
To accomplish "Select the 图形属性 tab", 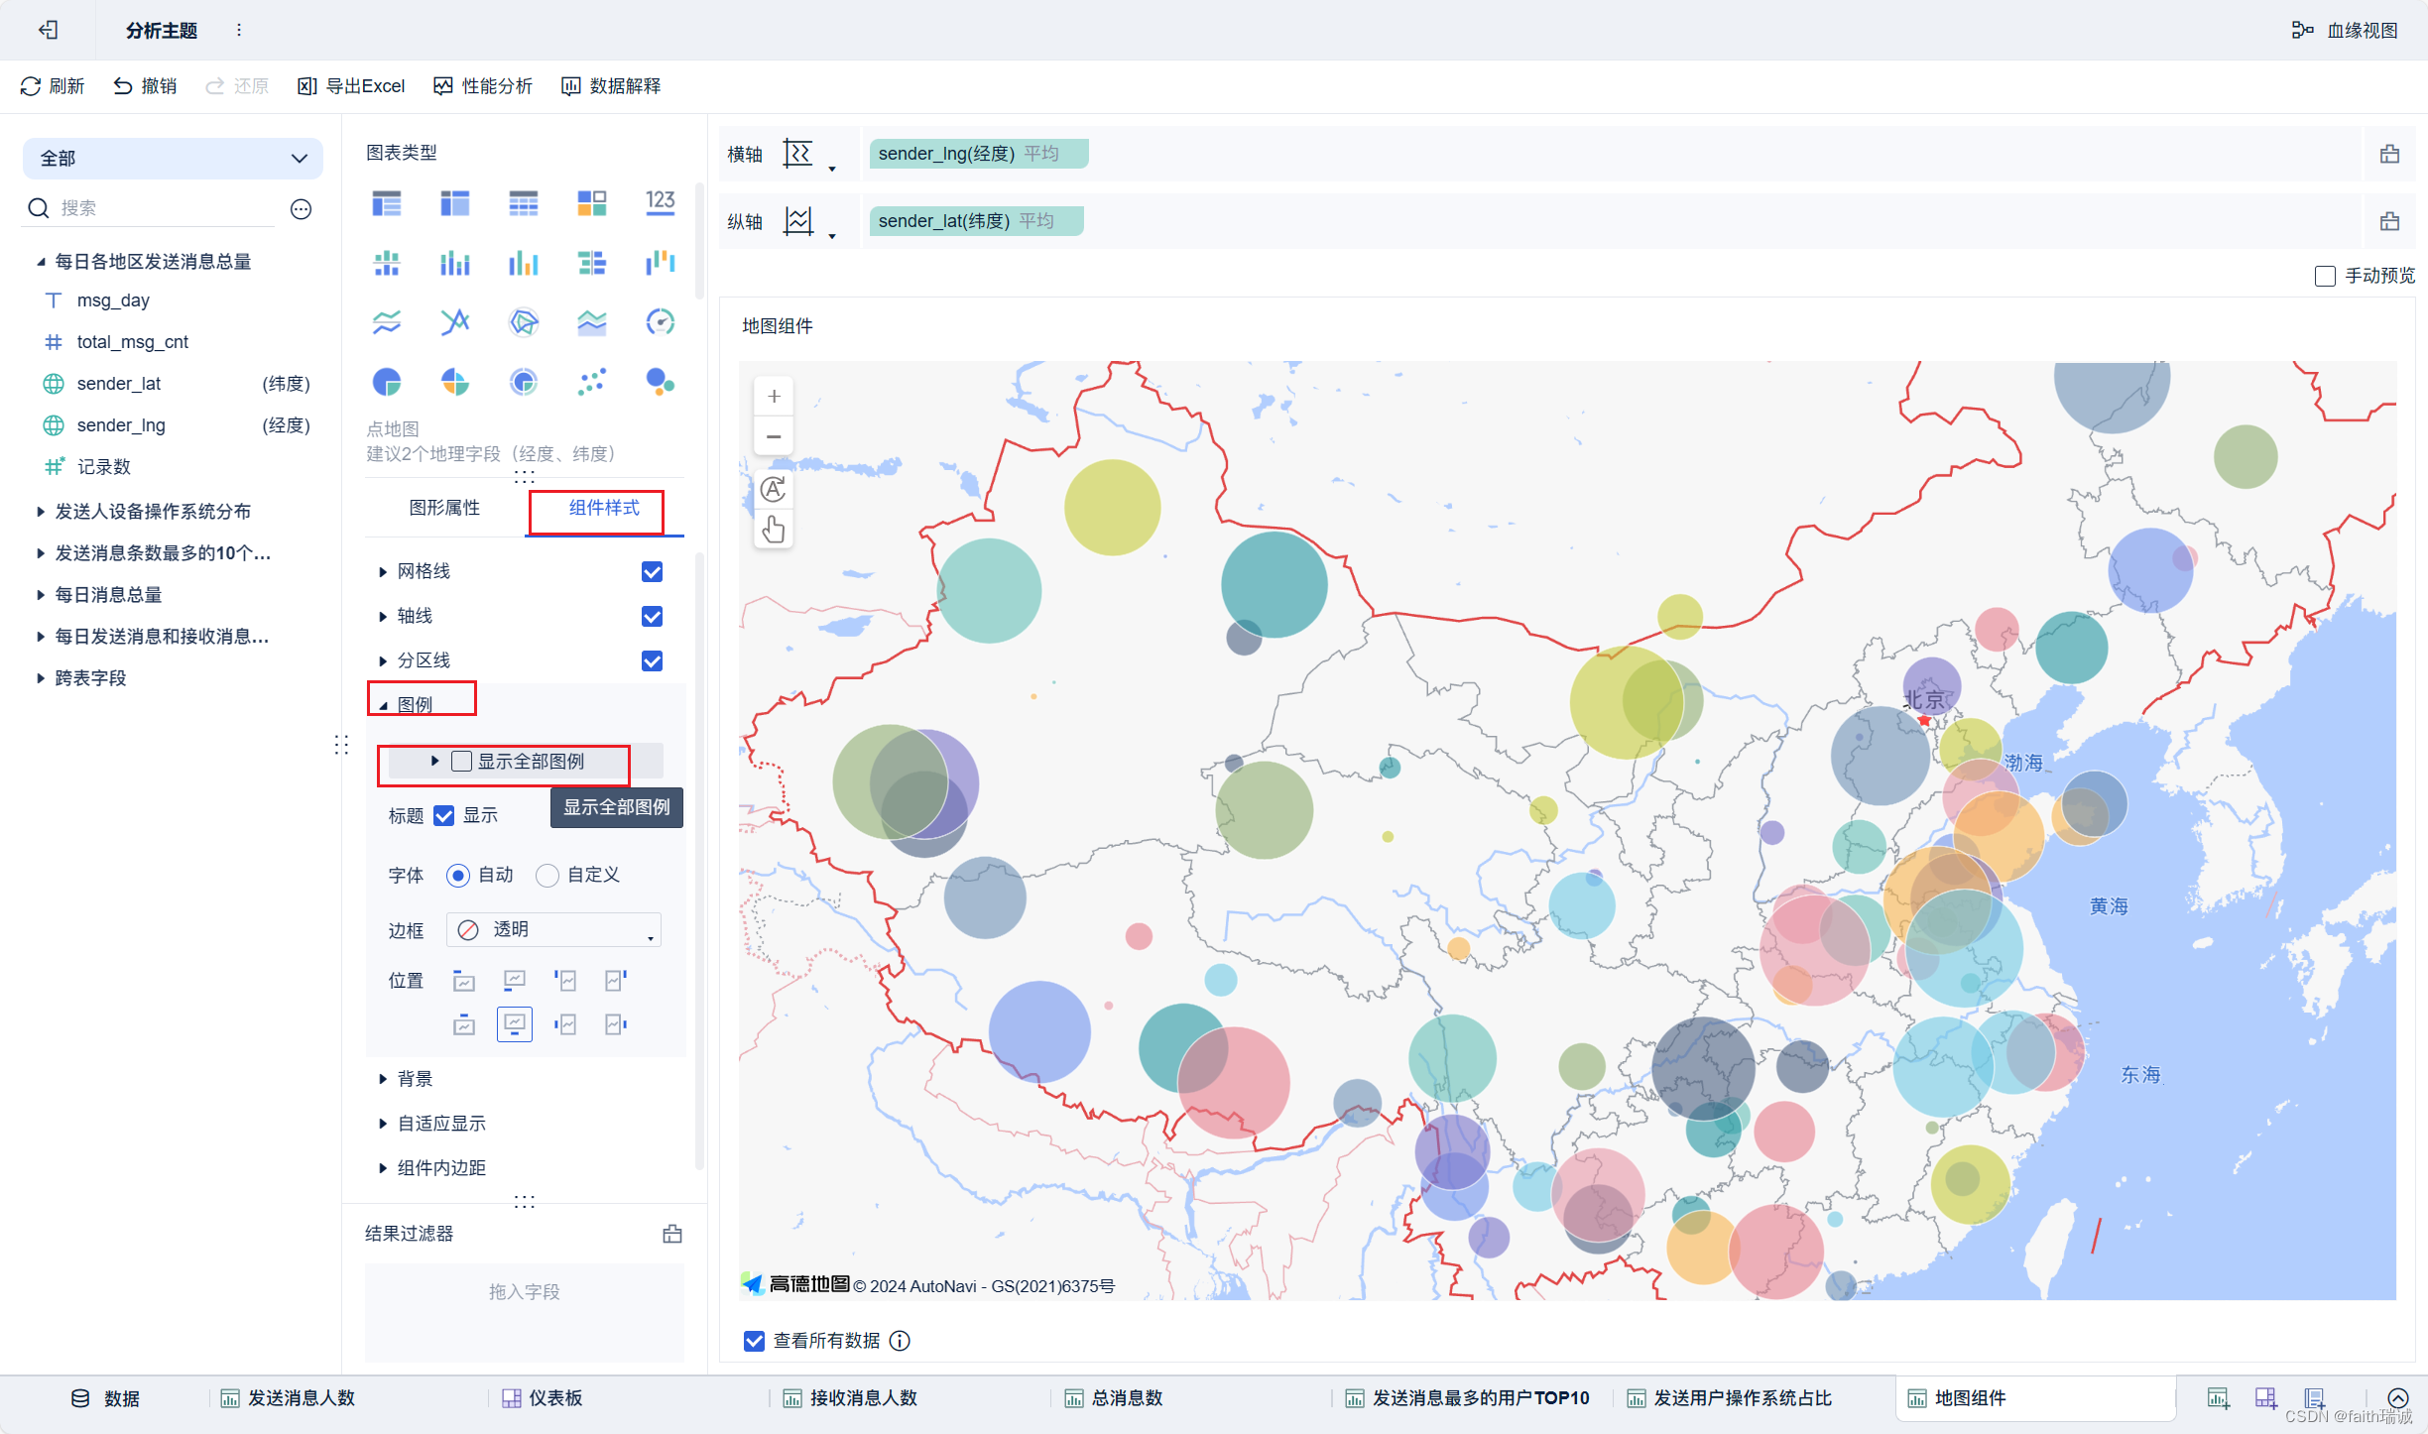I will click(442, 507).
